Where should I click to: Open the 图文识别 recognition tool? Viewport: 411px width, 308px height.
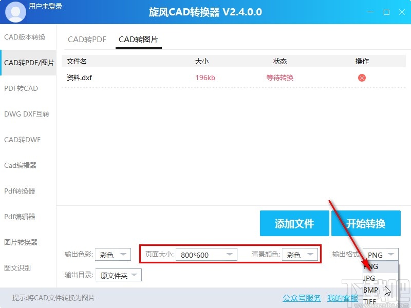coord(19,267)
